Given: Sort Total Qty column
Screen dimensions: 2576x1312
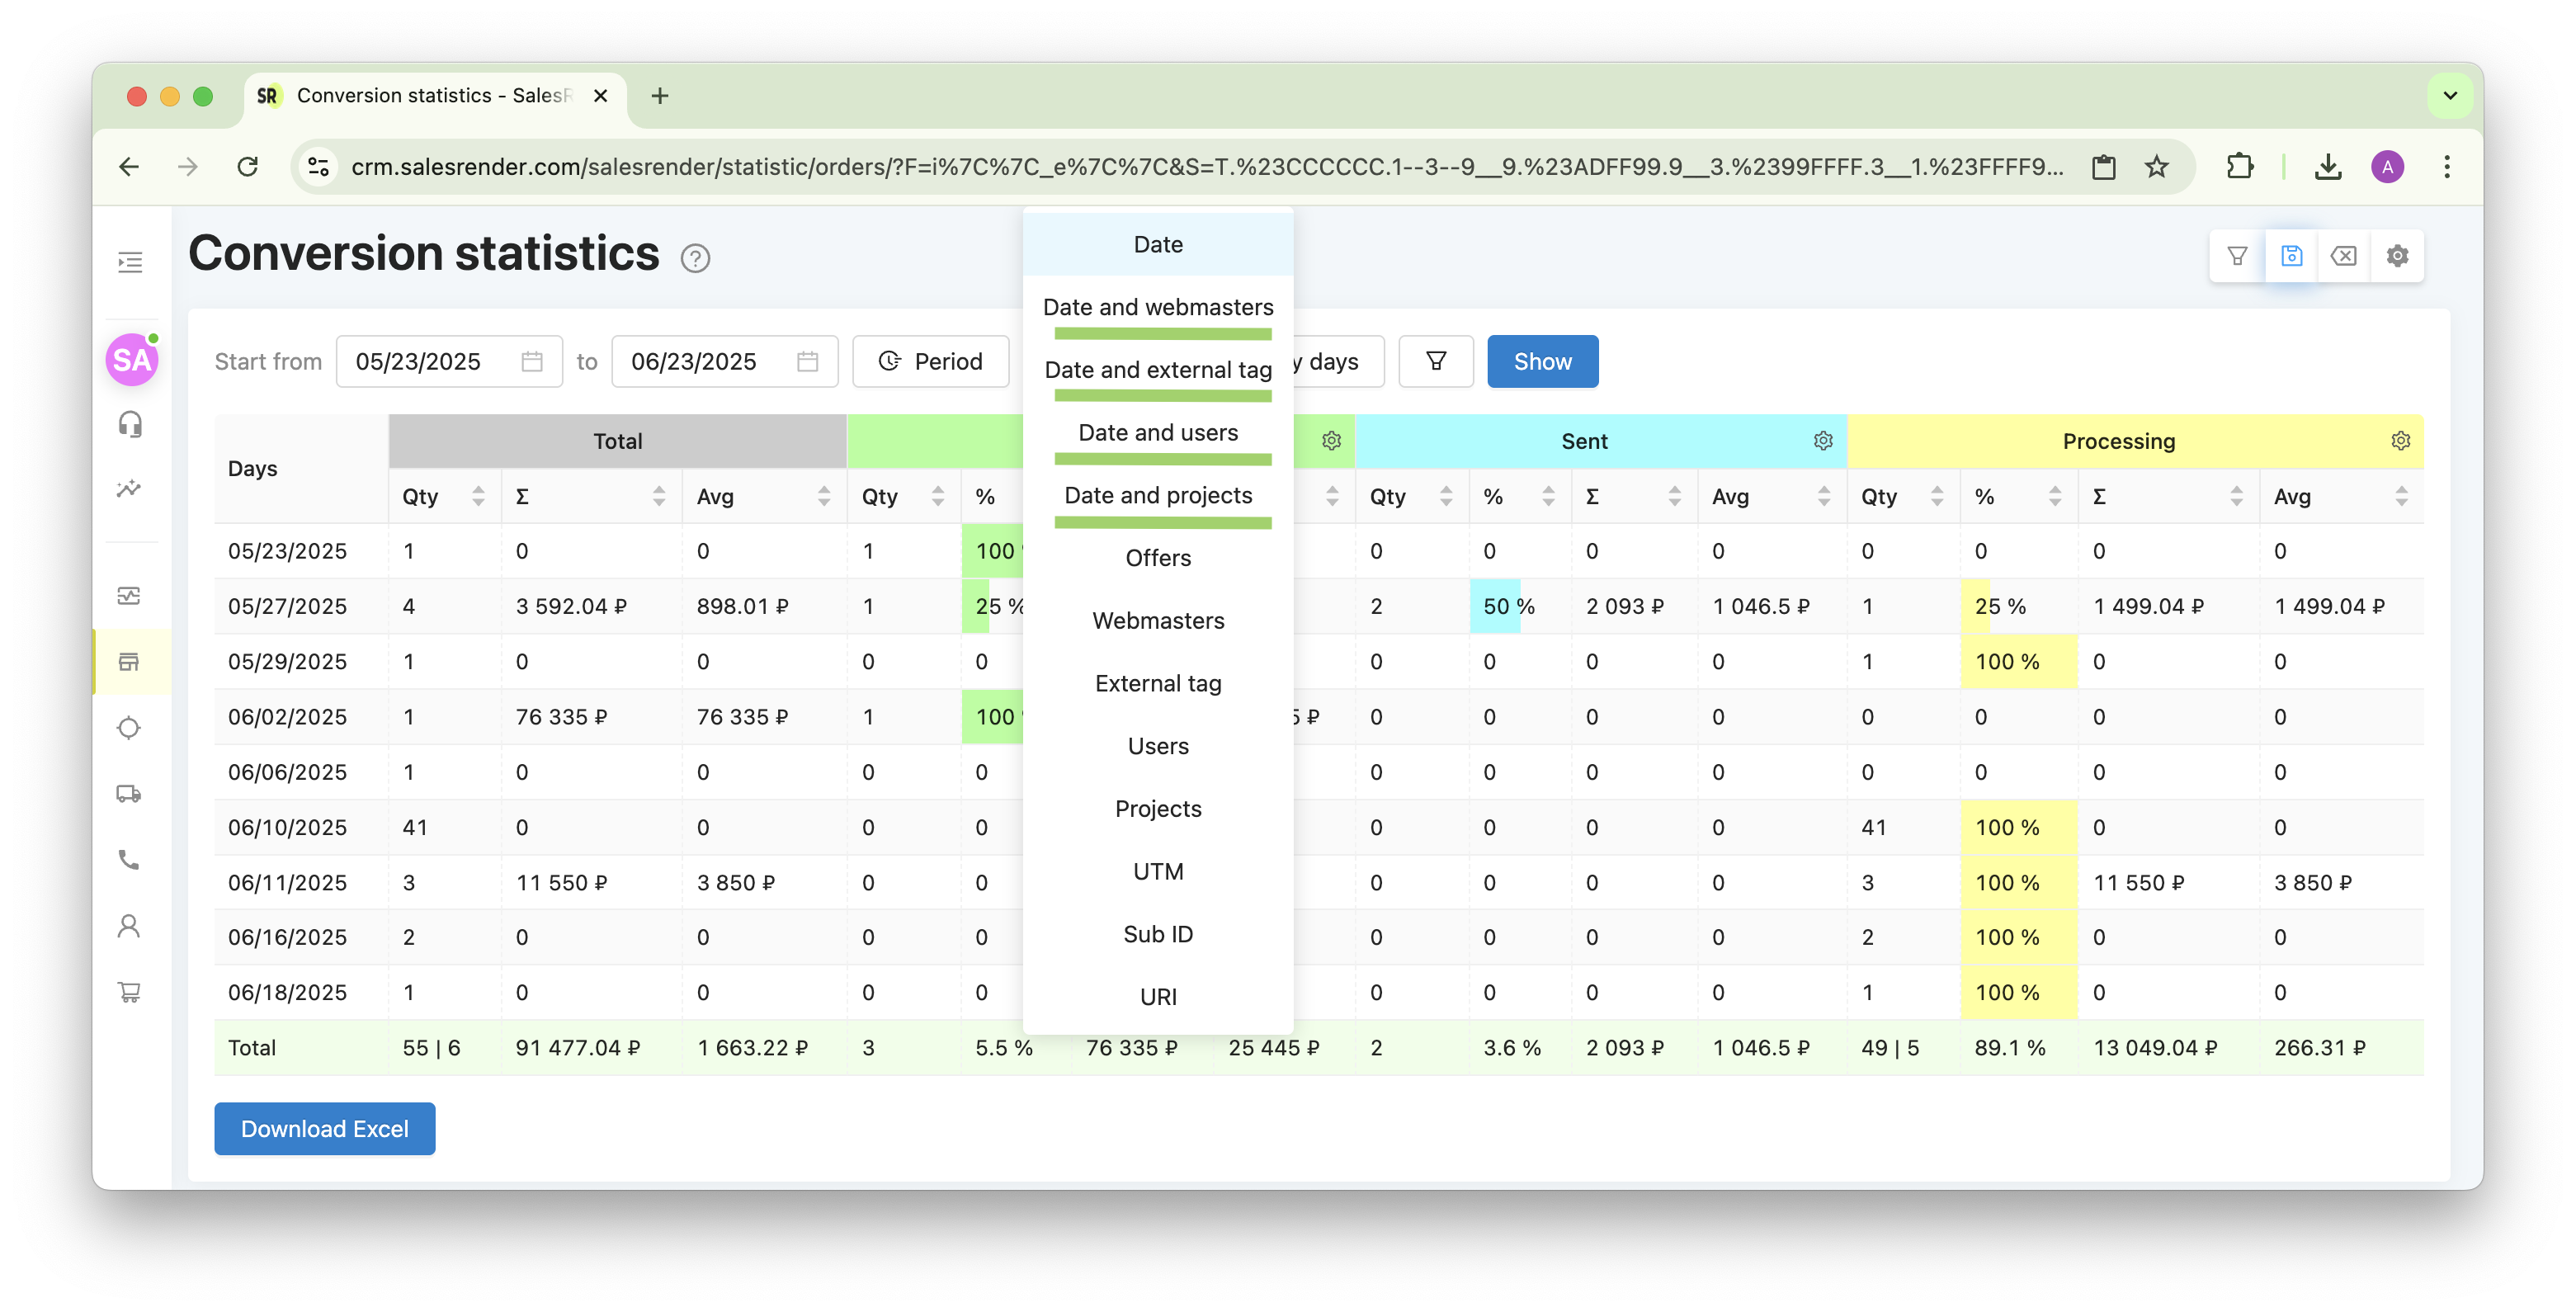Looking at the screenshot, I should click(479, 496).
